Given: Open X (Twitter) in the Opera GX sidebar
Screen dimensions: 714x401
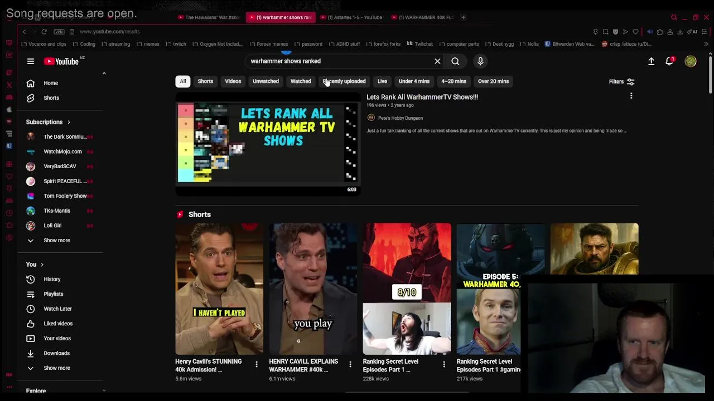Looking at the screenshot, I should [x=9, y=85].
